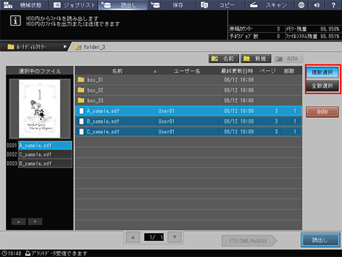Sort by ユーザー名 user name column
Image resolution: width=342 pixels, height=257 pixels.
[x=187, y=71]
